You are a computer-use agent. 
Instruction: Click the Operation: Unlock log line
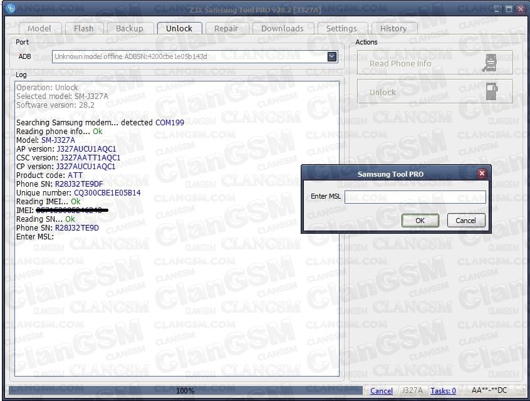click(47, 87)
